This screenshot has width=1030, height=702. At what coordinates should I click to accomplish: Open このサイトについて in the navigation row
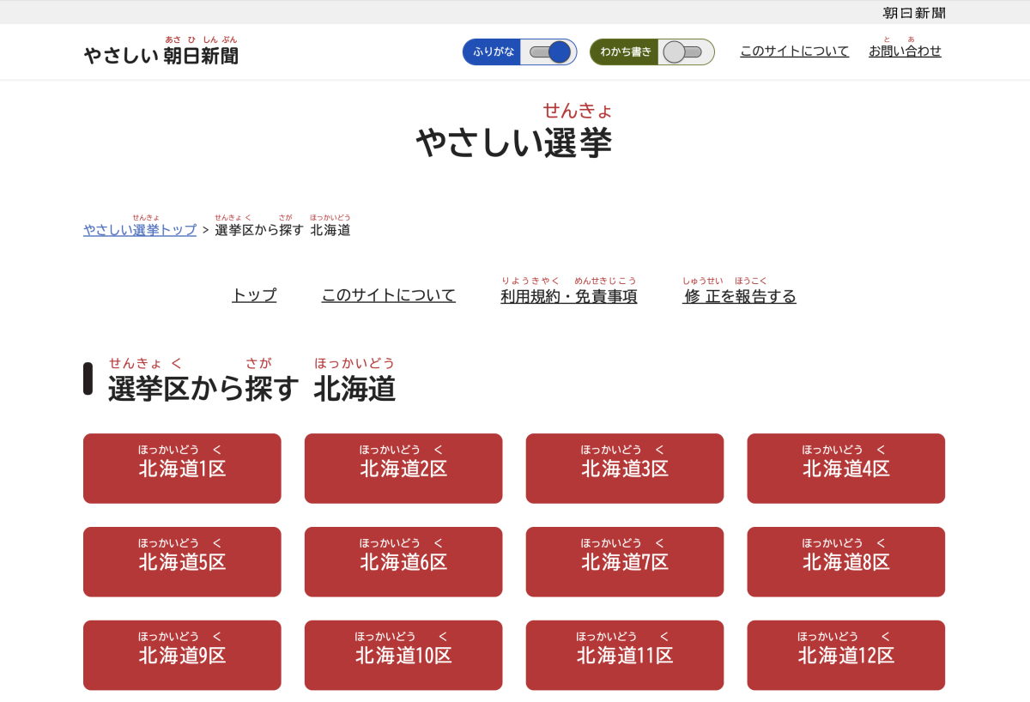(388, 295)
